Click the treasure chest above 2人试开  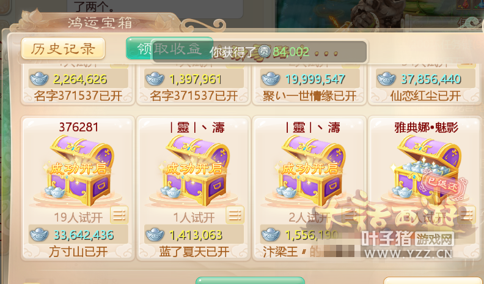310,171
